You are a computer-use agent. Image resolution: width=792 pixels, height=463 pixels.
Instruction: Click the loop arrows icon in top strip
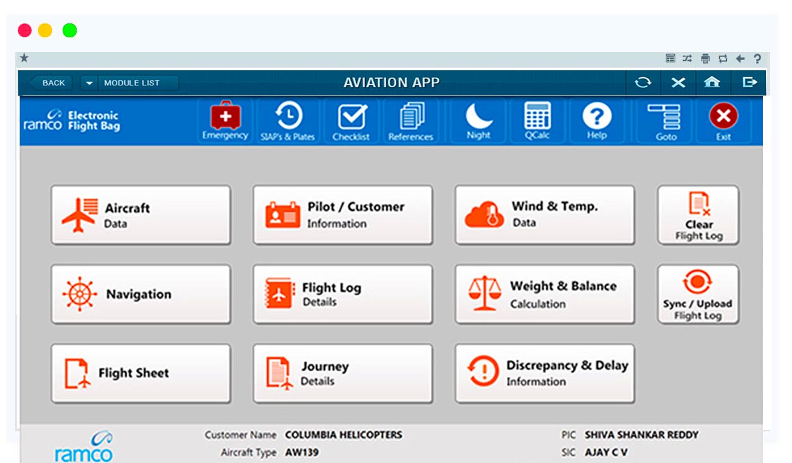click(723, 59)
